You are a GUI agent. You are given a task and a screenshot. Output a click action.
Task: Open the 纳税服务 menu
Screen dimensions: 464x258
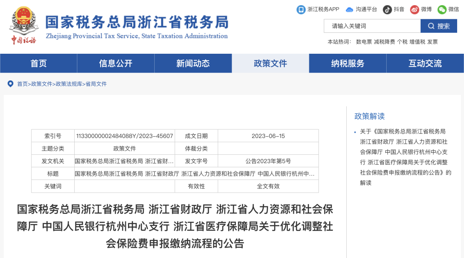point(348,63)
